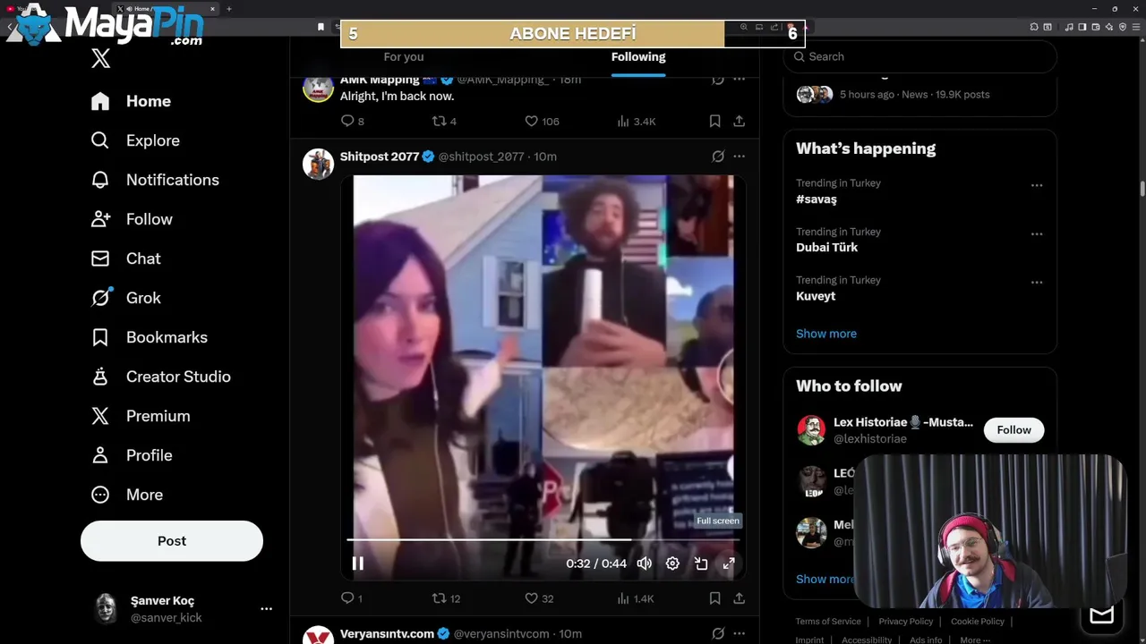This screenshot has height=644, width=1146.
Task: Open more options on Veryansıntv post
Action: (x=739, y=634)
